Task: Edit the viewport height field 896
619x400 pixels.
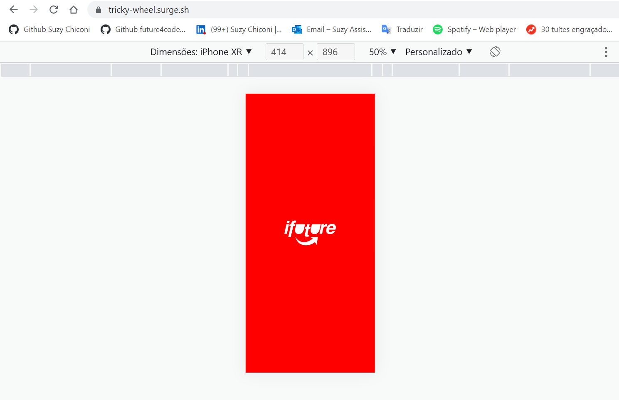Action: pos(335,52)
